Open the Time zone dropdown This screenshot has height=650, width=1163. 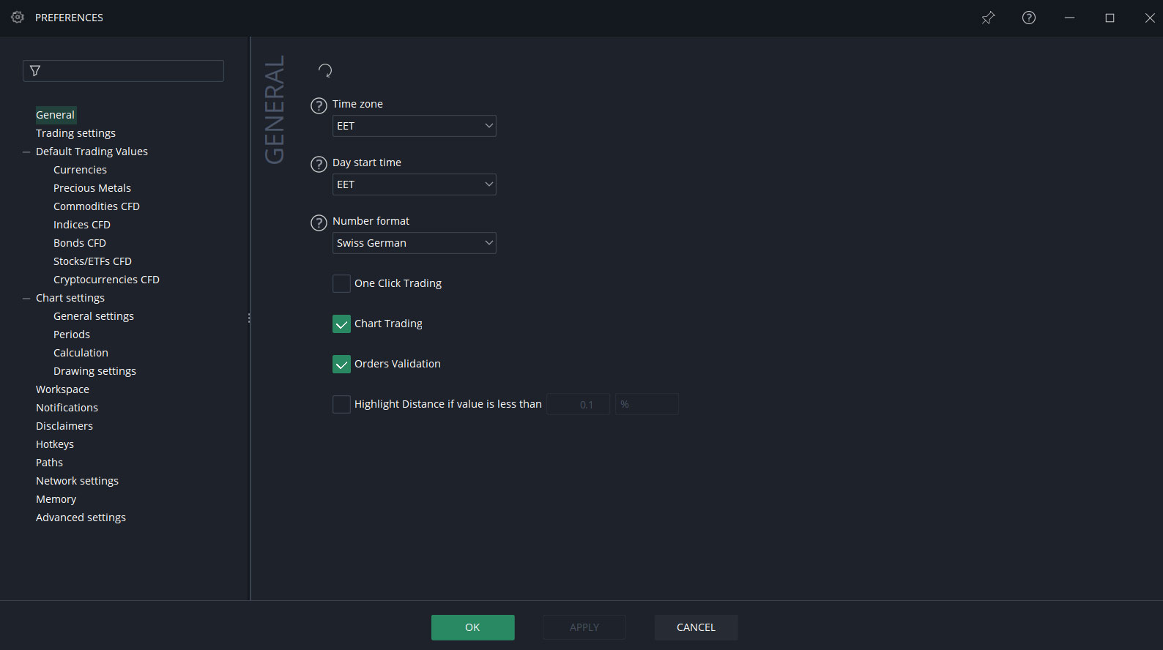(x=414, y=126)
